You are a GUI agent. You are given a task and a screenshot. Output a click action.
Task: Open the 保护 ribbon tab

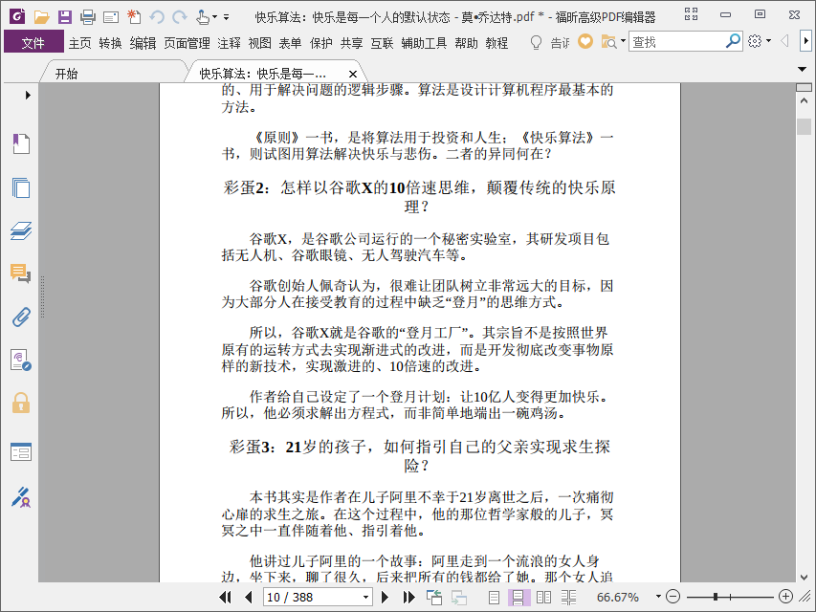coord(321,43)
